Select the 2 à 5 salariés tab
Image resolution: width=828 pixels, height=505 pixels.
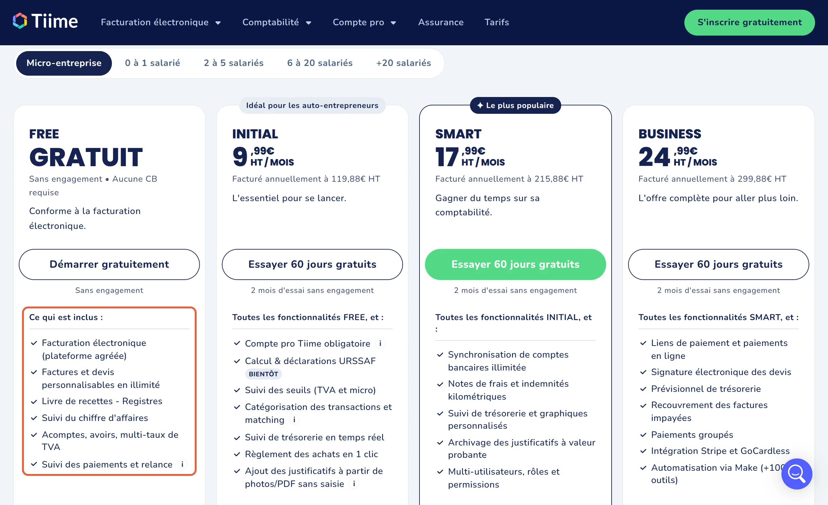[234, 63]
